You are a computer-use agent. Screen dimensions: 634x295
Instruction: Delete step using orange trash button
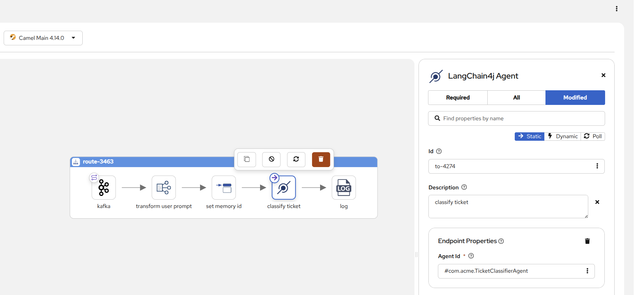click(x=321, y=159)
